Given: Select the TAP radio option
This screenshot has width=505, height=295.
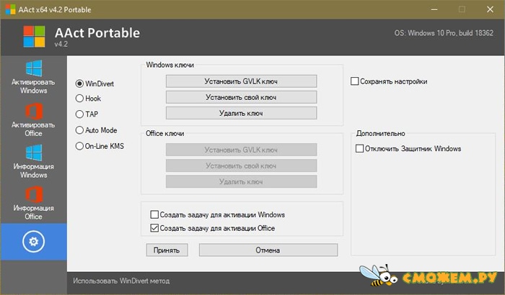Looking at the screenshot, I should tap(87, 114).
